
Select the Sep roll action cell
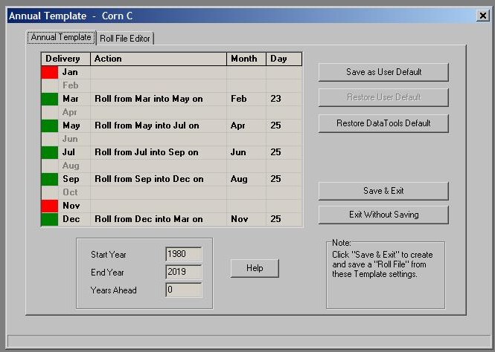point(158,179)
